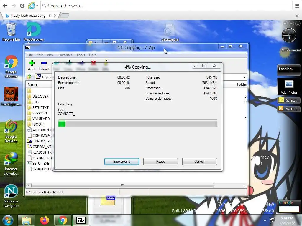302x226 pixels.
Task: Click the taskbar clock showing 5:44 PM
Action: tap(287, 220)
